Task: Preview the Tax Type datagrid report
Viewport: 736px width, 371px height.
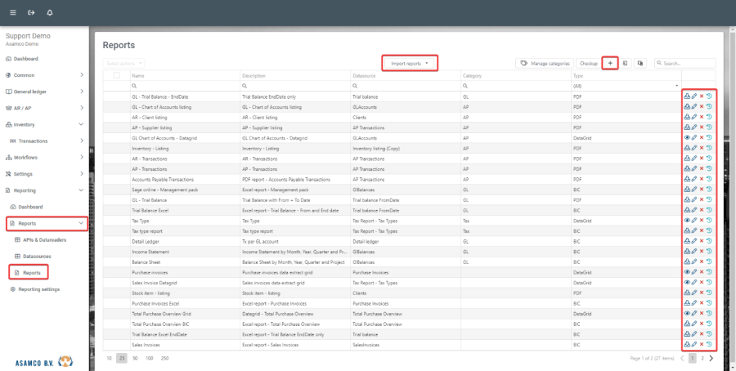Action: tap(687, 221)
